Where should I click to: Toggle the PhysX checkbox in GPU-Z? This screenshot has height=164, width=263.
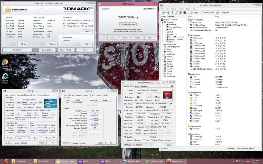(152, 140)
